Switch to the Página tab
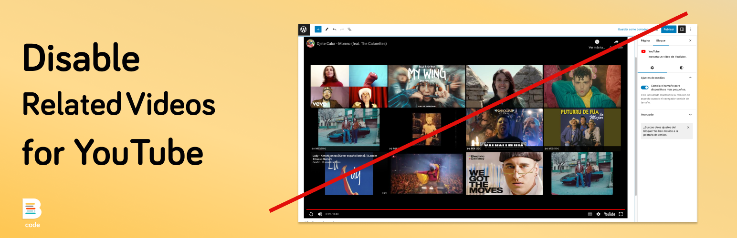 tap(645, 41)
